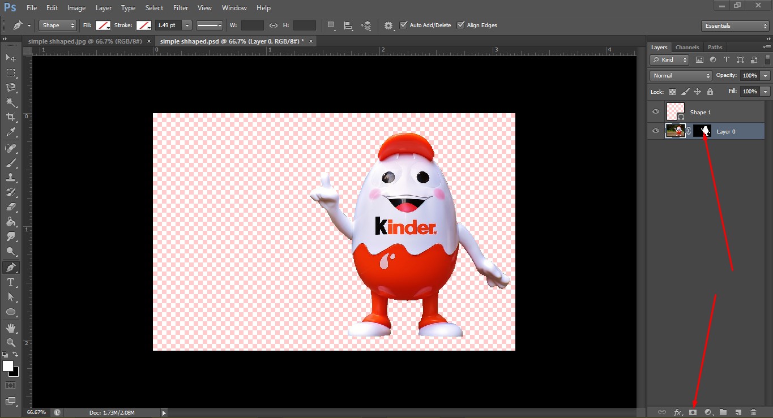Toggle lock all padlock icon
Viewport: 773px width, 418px height.
pyautogui.click(x=710, y=92)
